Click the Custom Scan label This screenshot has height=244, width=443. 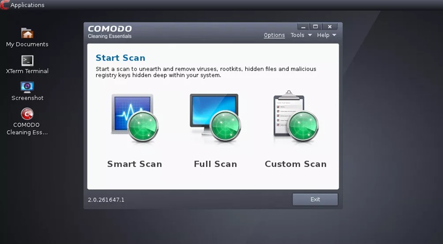pyautogui.click(x=296, y=164)
